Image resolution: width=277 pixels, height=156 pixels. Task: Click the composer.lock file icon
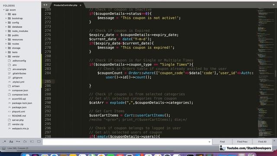tap(10, 94)
